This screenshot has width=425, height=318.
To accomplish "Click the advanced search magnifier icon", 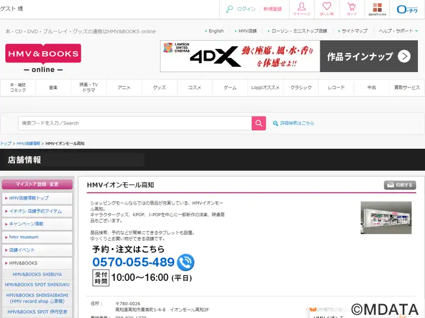I will (x=275, y=123).
